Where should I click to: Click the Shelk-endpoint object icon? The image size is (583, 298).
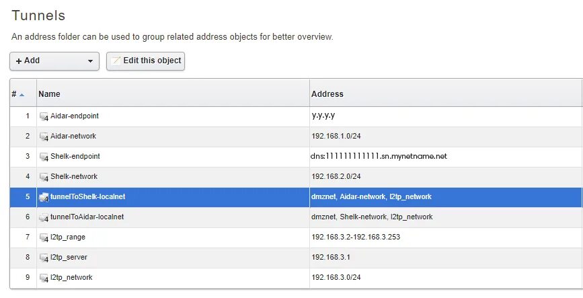[44, 157]
